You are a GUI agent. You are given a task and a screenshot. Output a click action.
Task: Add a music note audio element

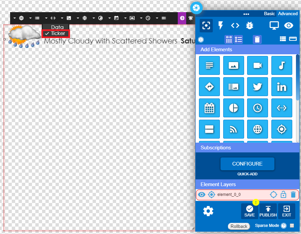281,65
